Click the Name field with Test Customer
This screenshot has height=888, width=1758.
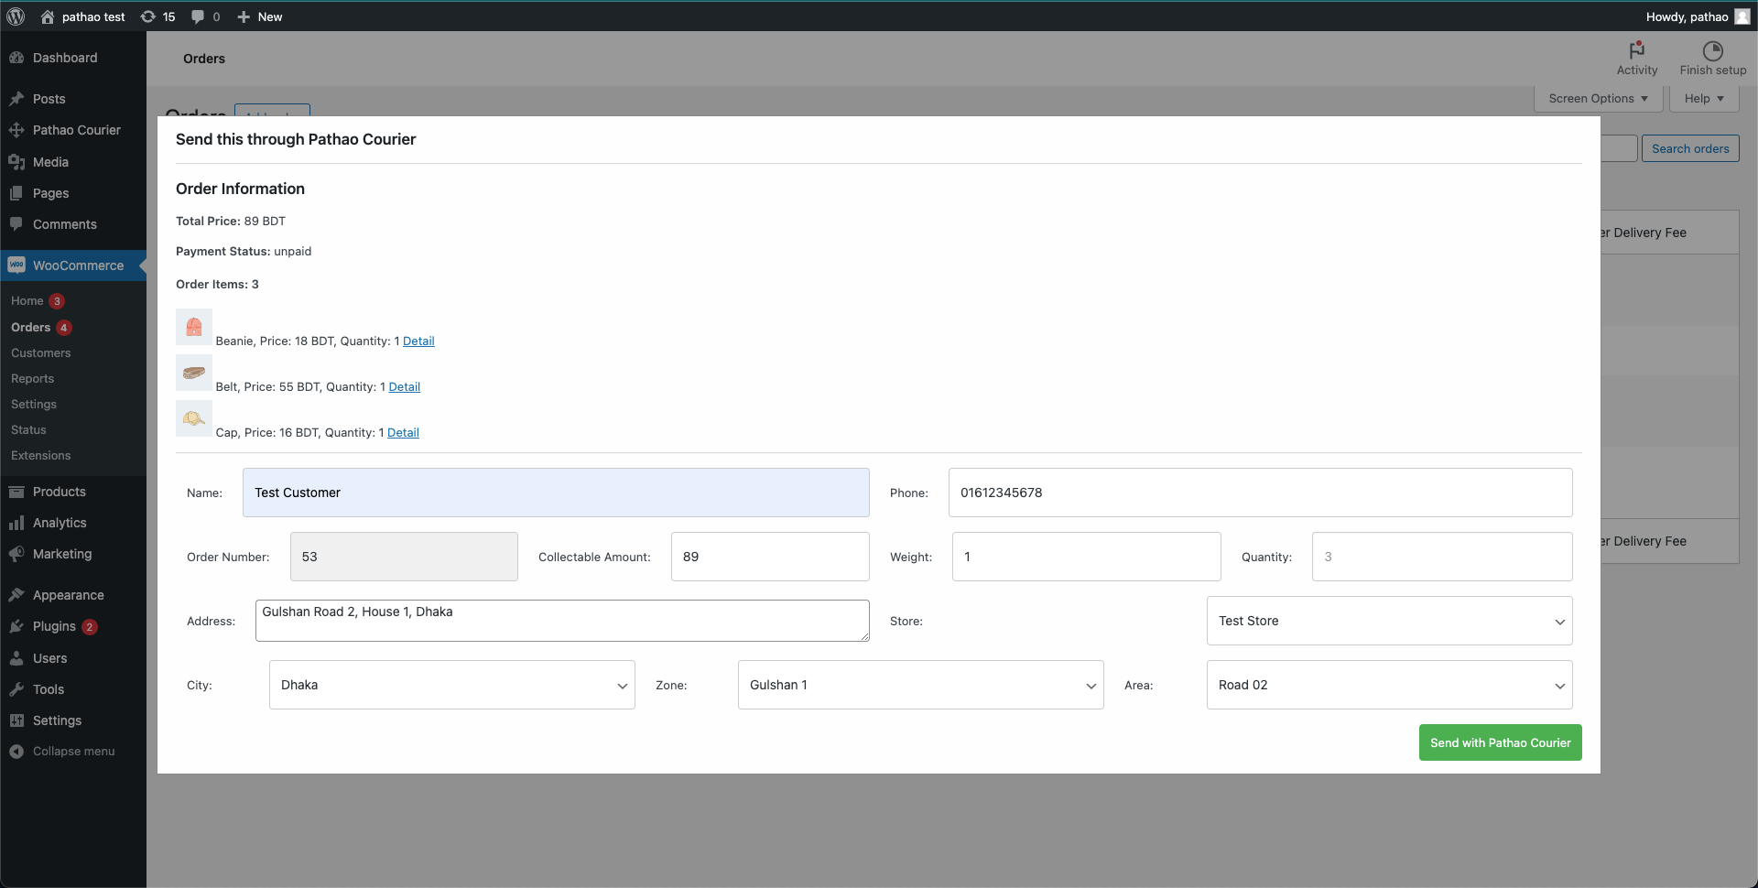(556, 493)
